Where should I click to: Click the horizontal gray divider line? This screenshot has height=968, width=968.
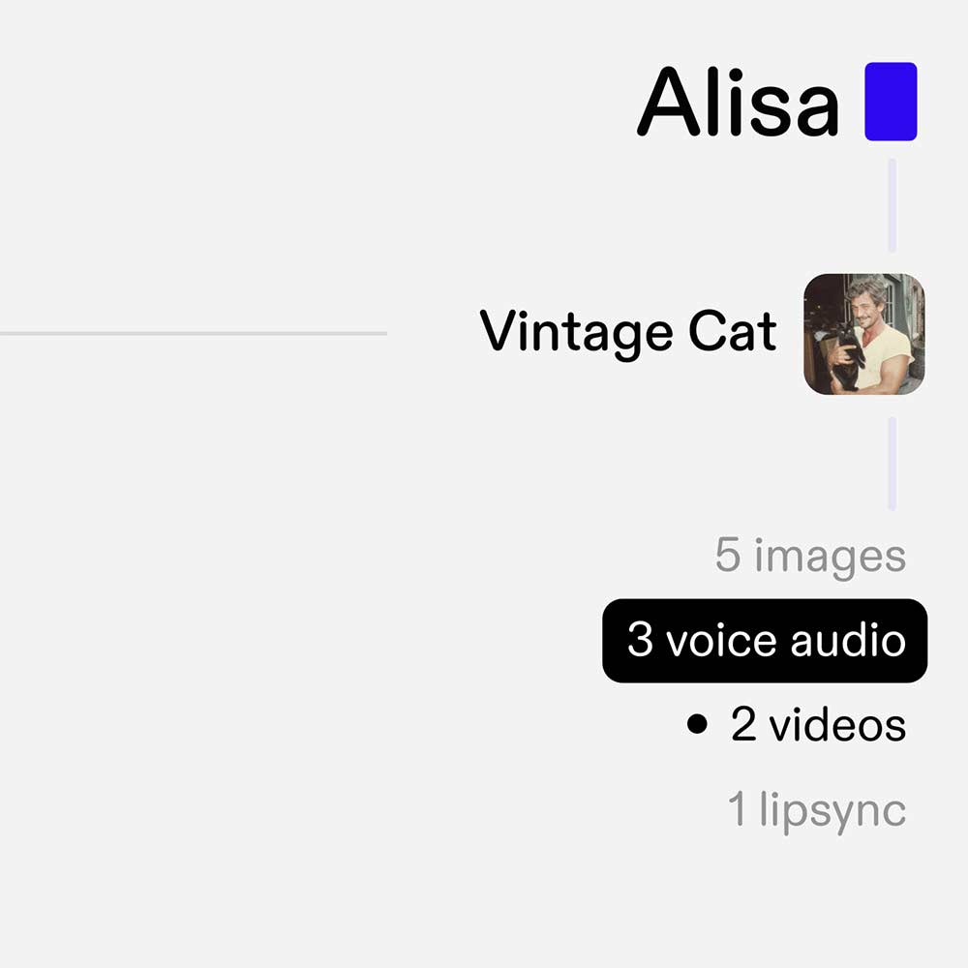(194, 333)
